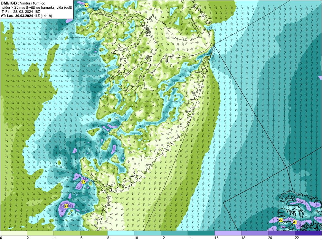Screen dimensions: 322x240
Task: Click the legend scale value '6'
Action: click(x=81, y=238)
